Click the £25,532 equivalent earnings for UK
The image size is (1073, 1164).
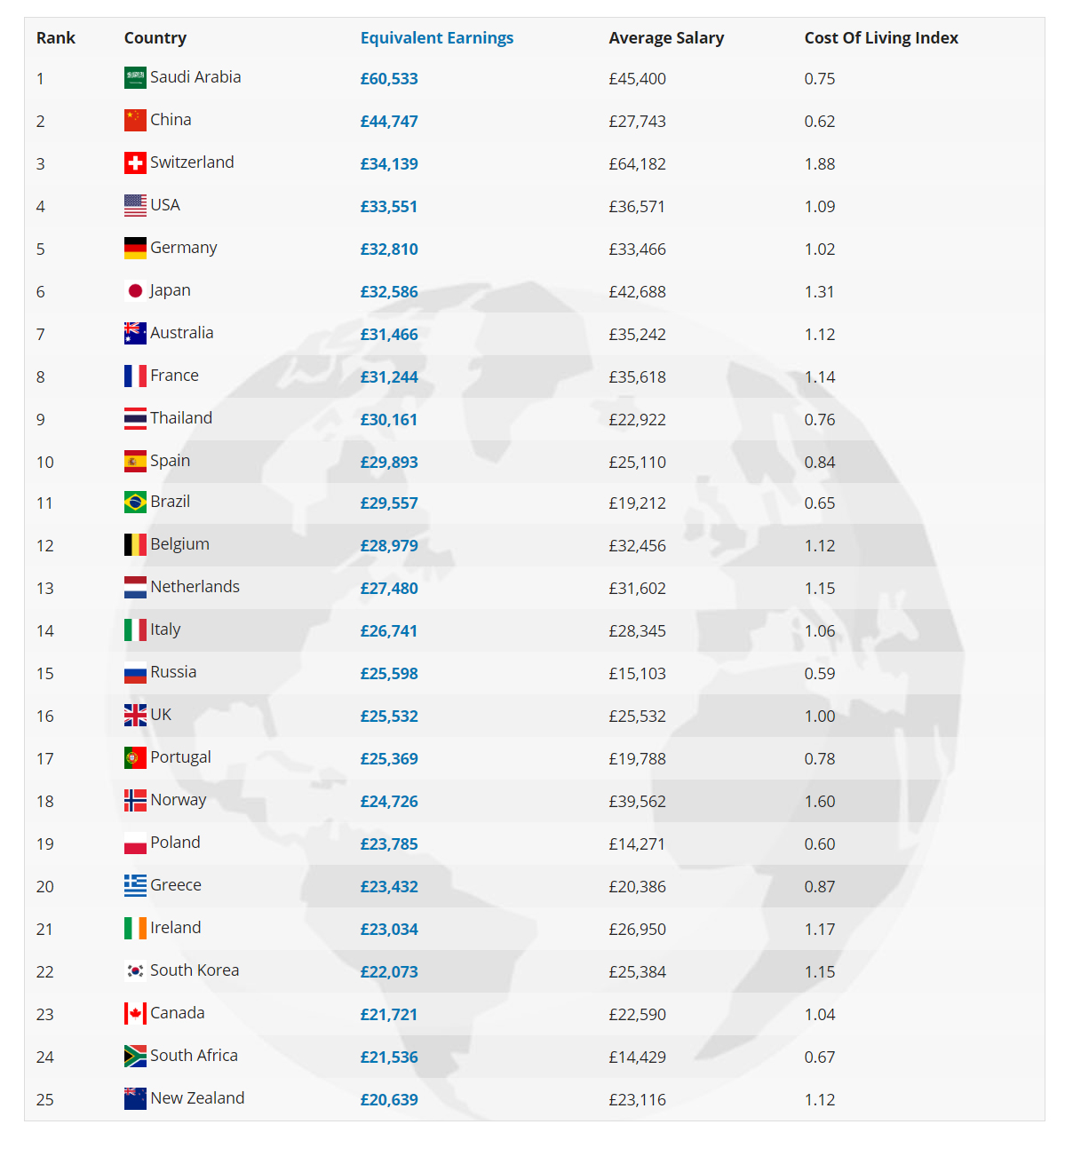point(389,717)
